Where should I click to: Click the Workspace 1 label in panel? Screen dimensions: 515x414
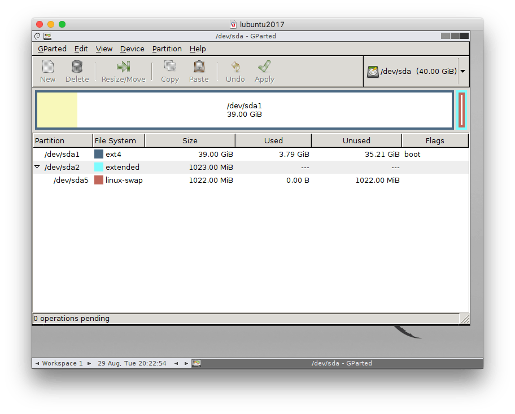63,363
